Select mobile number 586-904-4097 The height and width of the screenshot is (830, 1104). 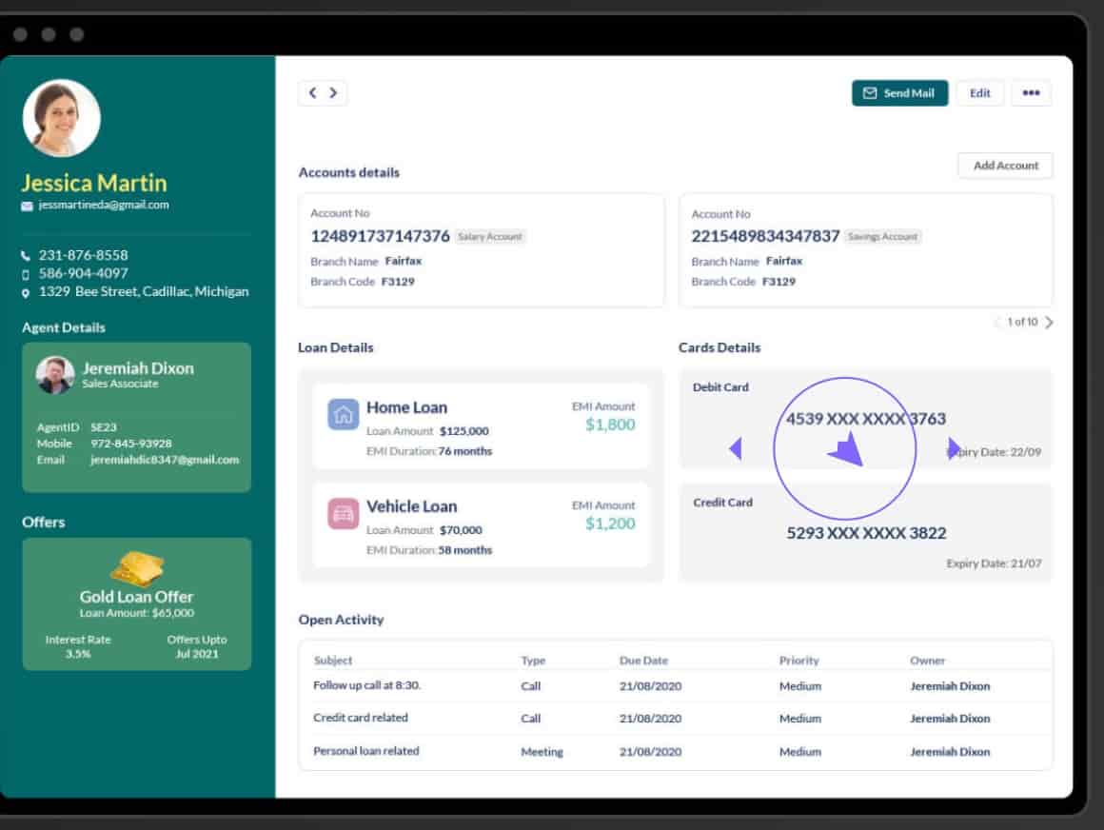pos(83,273)
